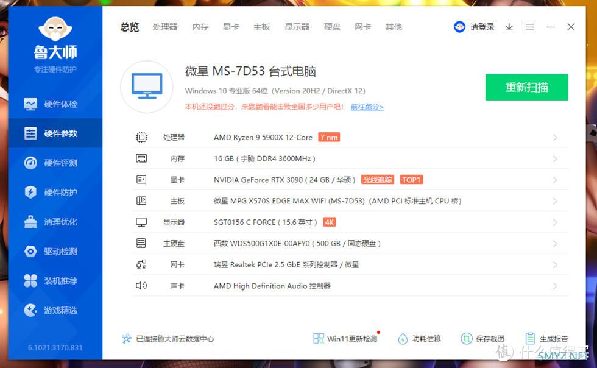Open 硬件体检 hardware checkup icon

pyautogui.click(x=30, y=104)
